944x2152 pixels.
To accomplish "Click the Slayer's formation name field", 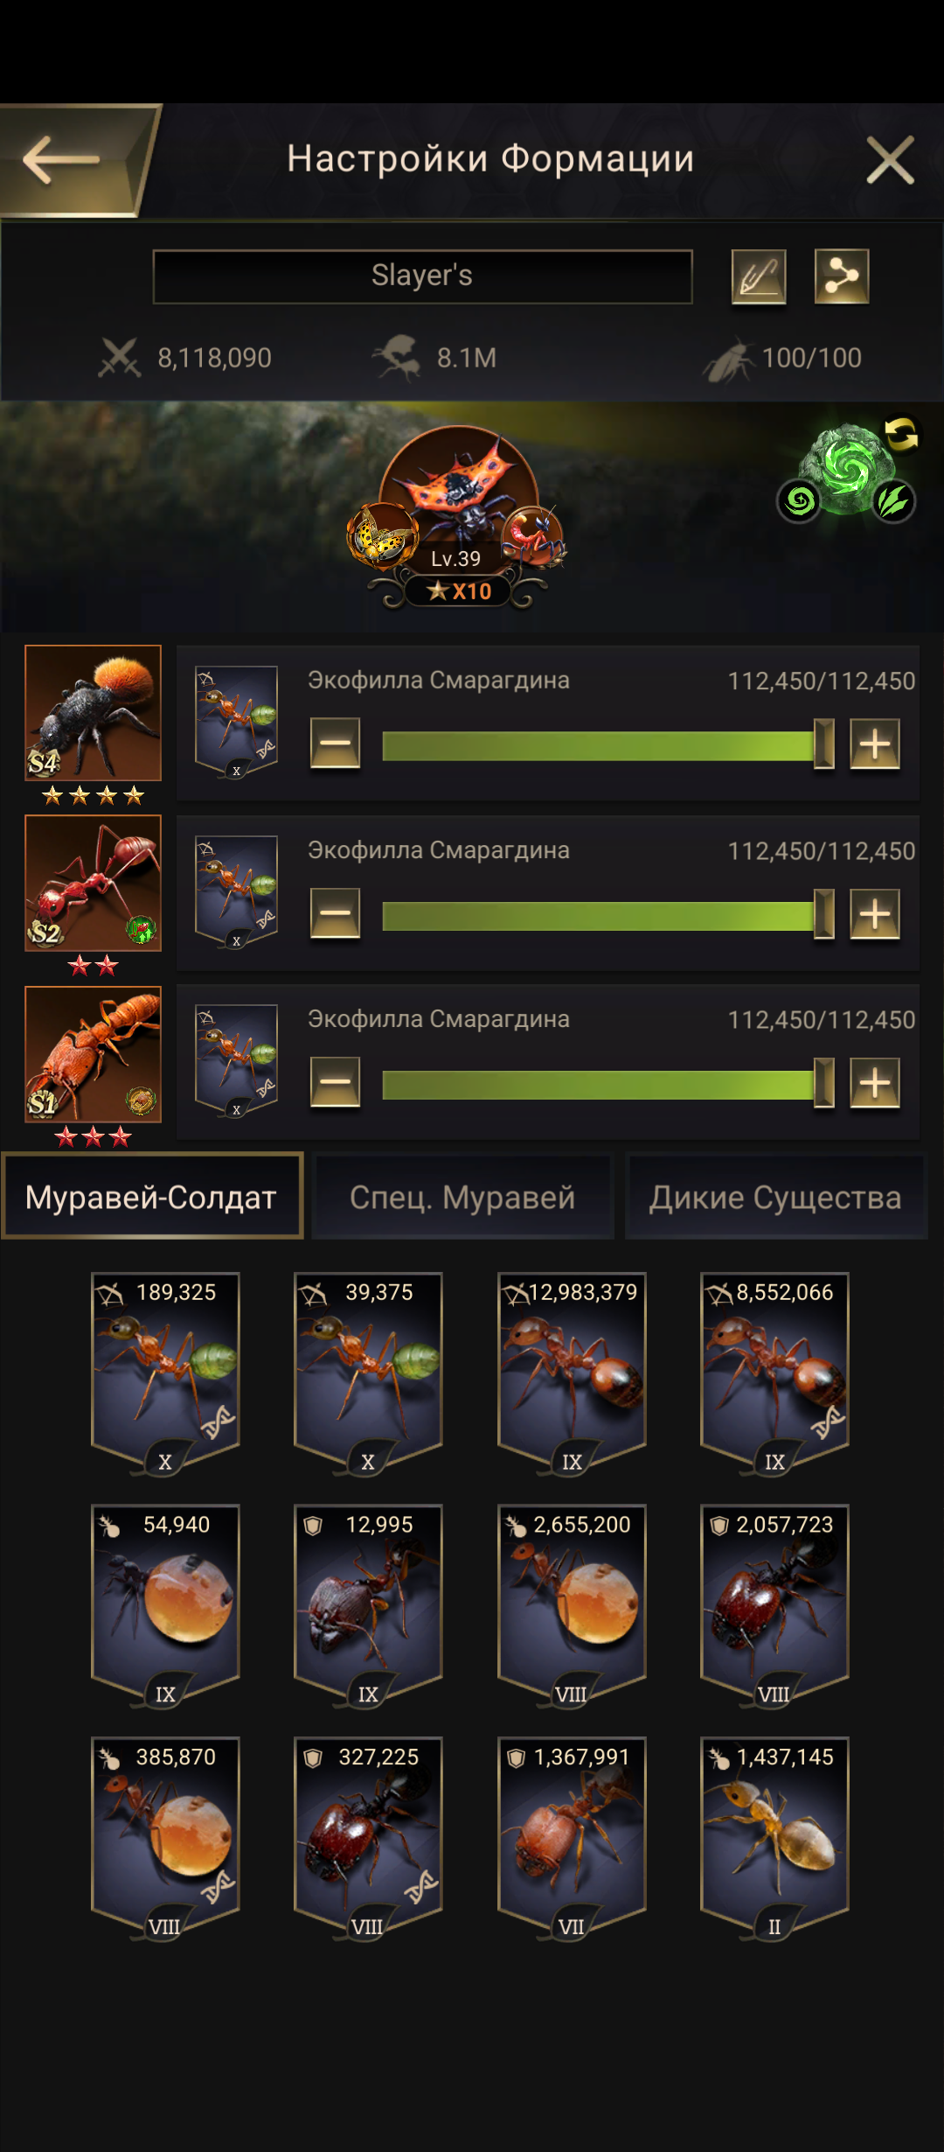I will click(x=422, y=276).
